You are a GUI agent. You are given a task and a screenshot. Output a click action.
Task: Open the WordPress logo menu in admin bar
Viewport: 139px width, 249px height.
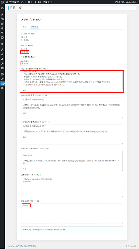[2, 2]
